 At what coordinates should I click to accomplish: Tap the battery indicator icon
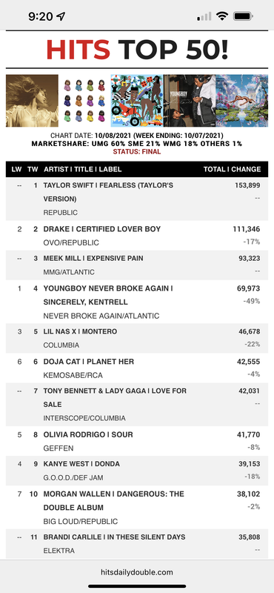pos(243,16)
